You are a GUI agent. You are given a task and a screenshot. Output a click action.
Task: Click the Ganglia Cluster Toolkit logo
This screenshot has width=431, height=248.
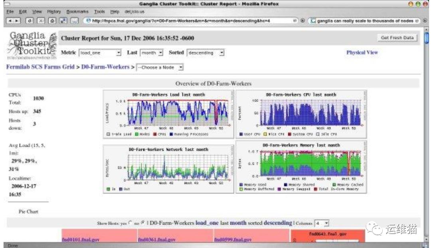[x=32, y=46]
